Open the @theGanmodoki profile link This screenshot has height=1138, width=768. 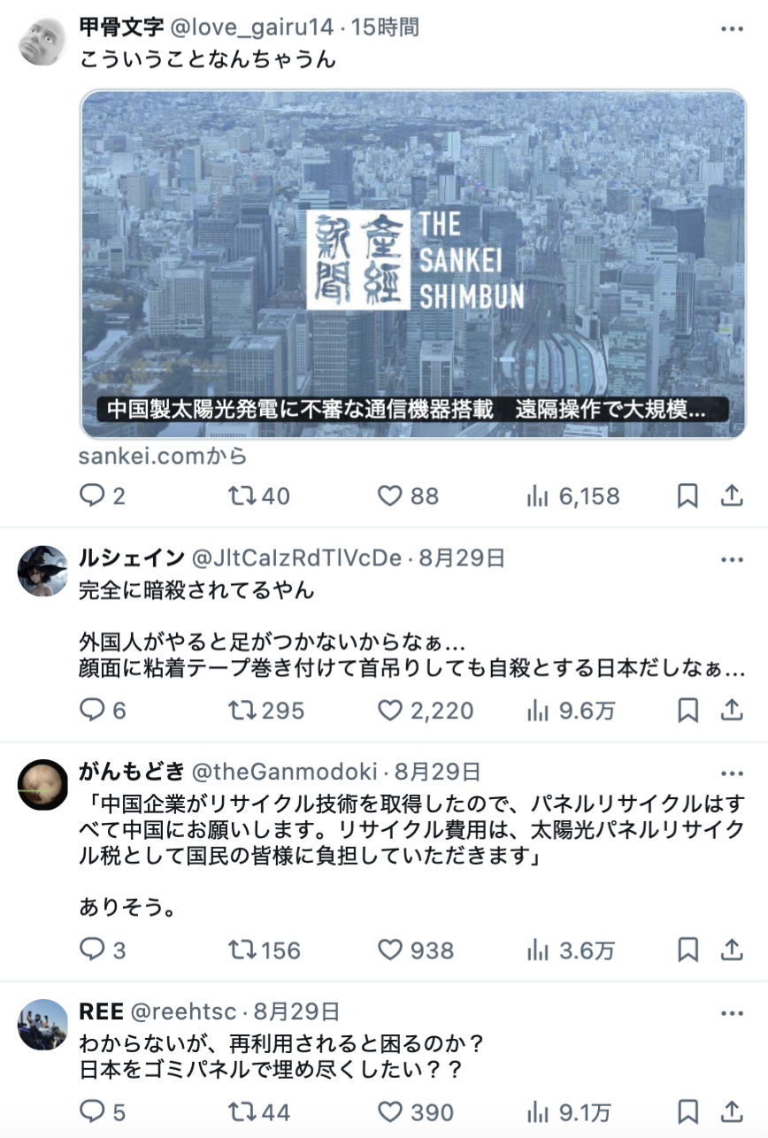tap(284, 772)
